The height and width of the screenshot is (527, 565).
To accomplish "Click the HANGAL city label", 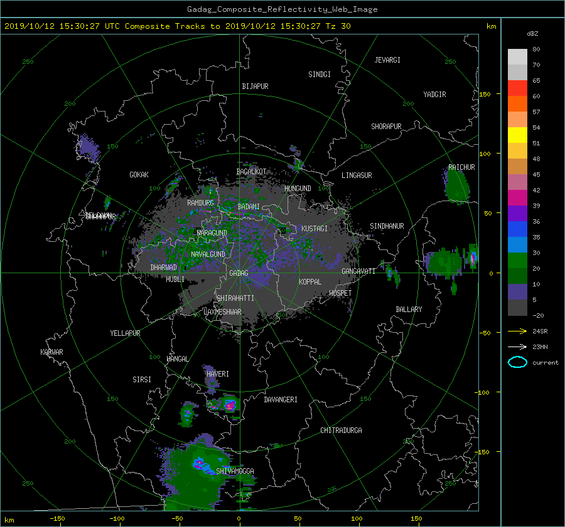I will [x=177, y=359].
